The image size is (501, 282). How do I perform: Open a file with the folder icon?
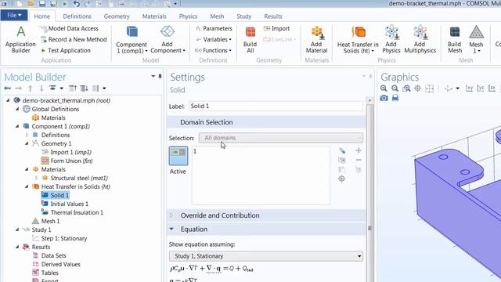[x=31, y=4]
